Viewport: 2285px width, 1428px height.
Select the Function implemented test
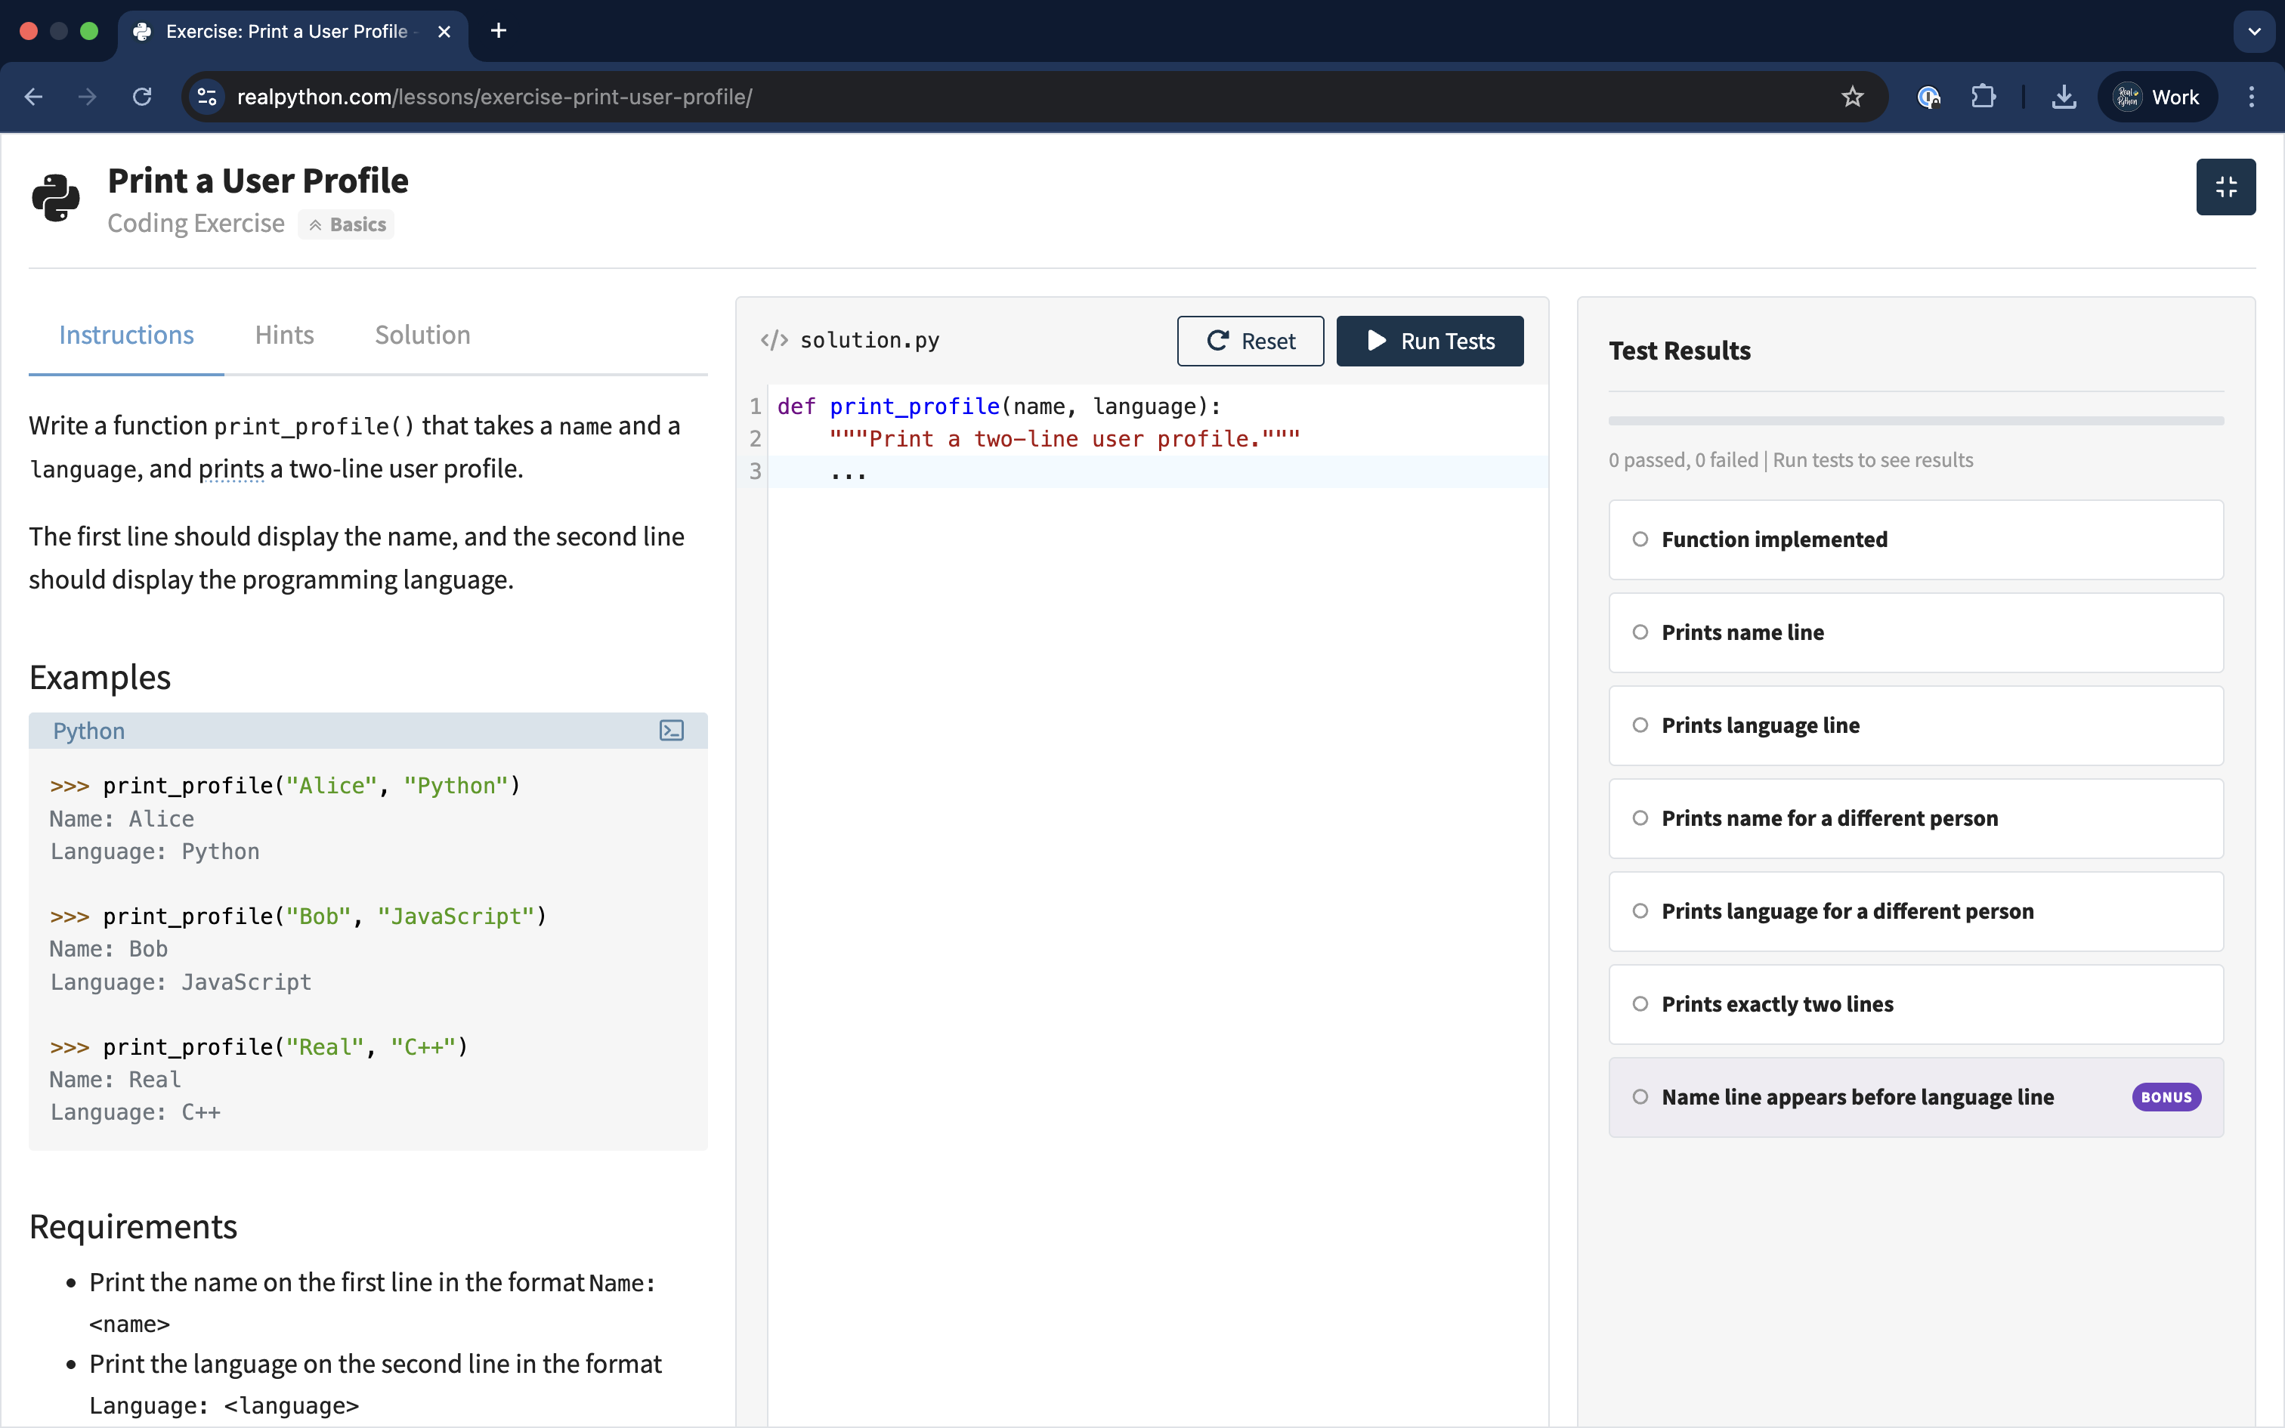point(1916,539)
